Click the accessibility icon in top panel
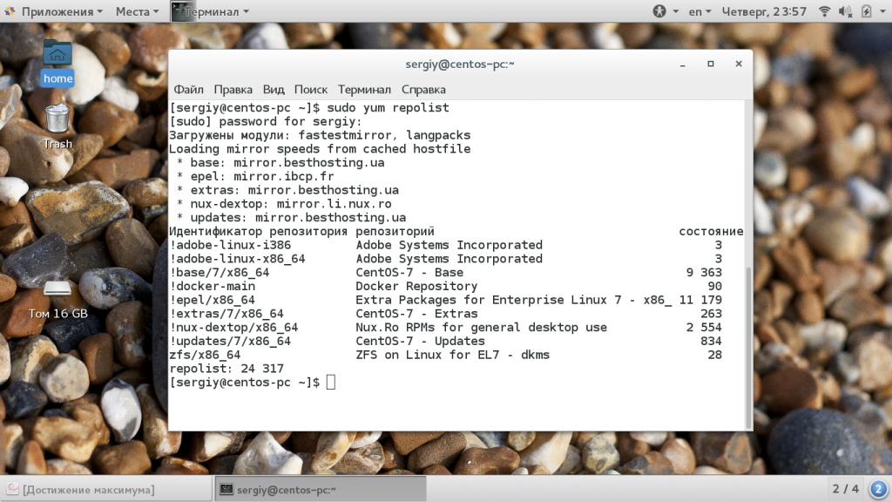 click(659, 11)
